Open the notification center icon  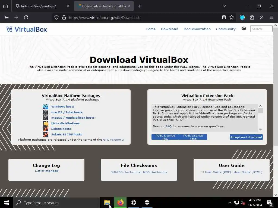(270, 203)
